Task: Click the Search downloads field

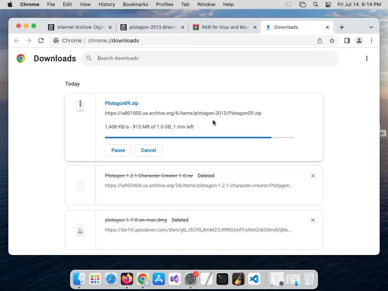Action: pyautogui.click(x=209, y=58)
